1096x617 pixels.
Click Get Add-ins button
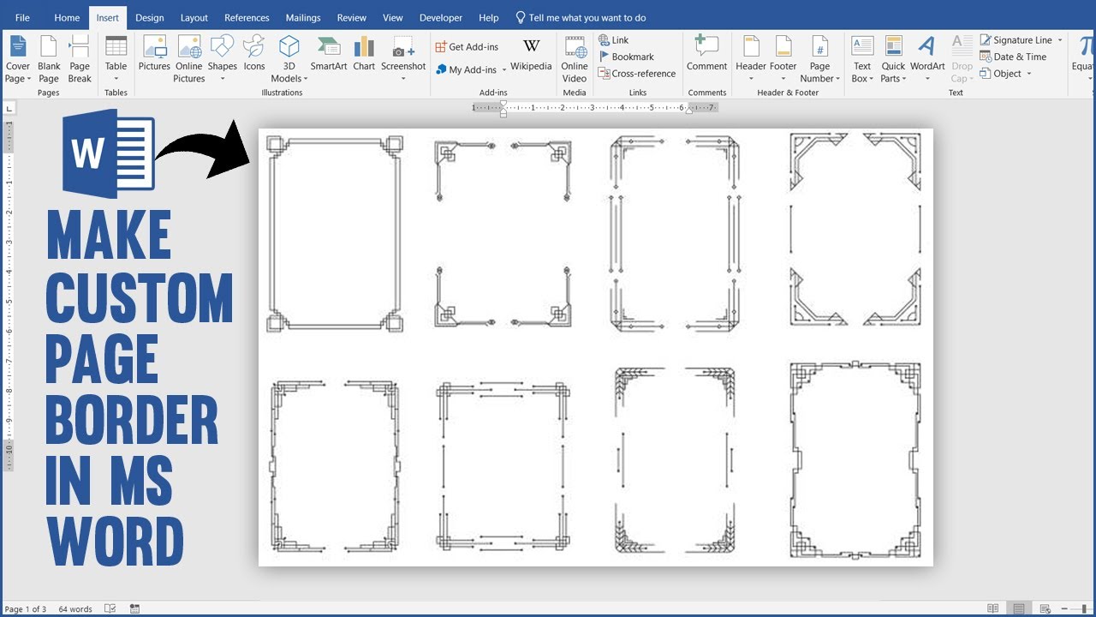[467, 47]
